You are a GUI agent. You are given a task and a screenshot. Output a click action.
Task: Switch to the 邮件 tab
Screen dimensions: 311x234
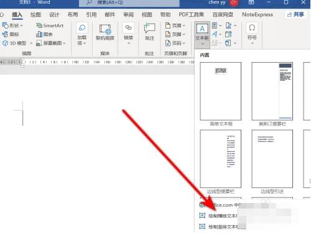click(x=110, y=15)
